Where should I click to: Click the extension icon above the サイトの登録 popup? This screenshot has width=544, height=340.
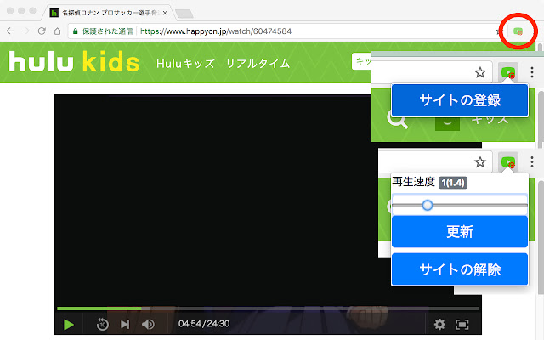pos(508,73)
